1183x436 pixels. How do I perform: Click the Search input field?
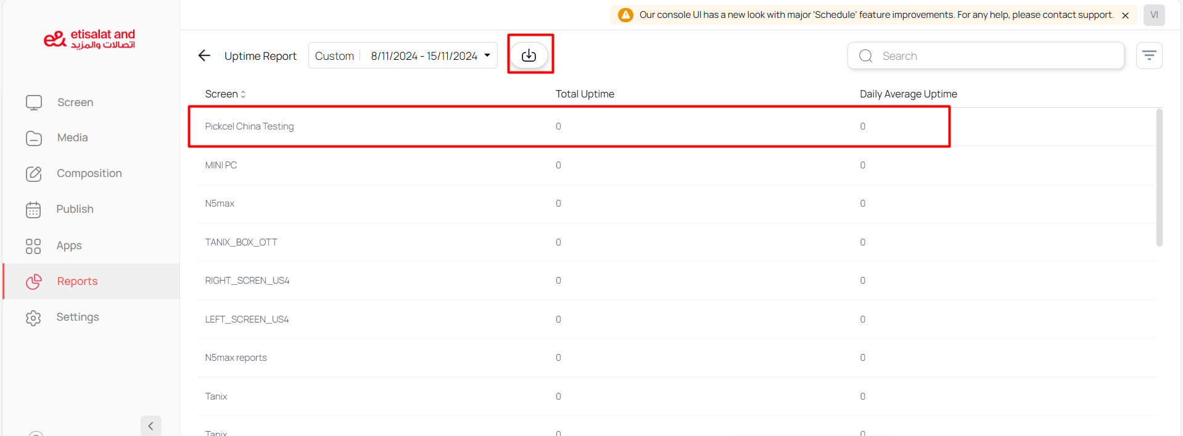coord(993,56)
